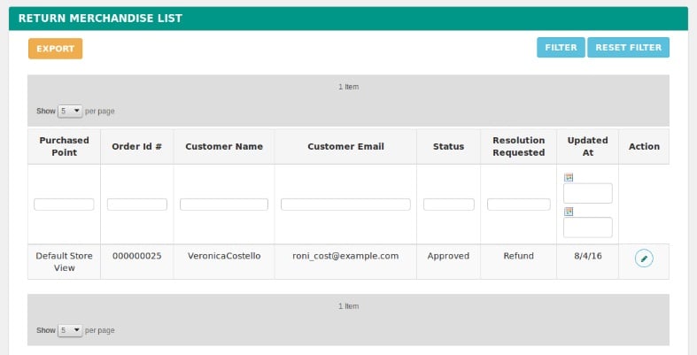The height and width of the screenshot is (355, 697).
Task: Open the upper calendar icon under Updated At
Action: pyautogui.click(x=568, y=177)
